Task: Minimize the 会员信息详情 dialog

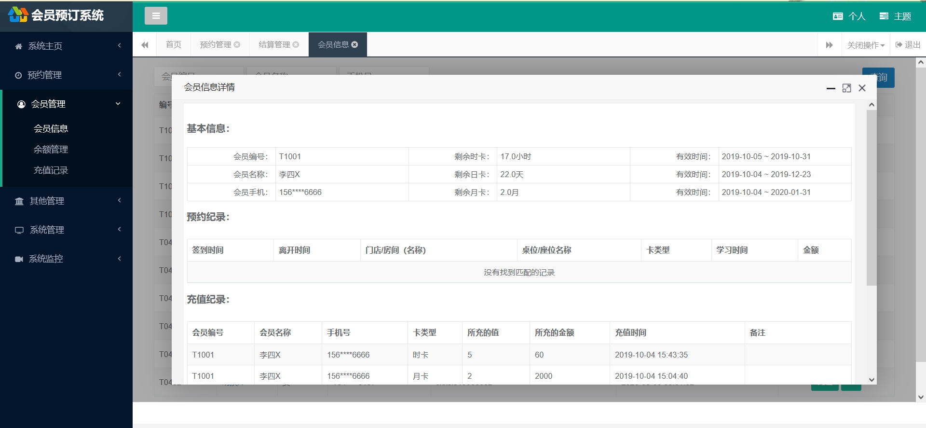Action: click(x=831, y=88)
